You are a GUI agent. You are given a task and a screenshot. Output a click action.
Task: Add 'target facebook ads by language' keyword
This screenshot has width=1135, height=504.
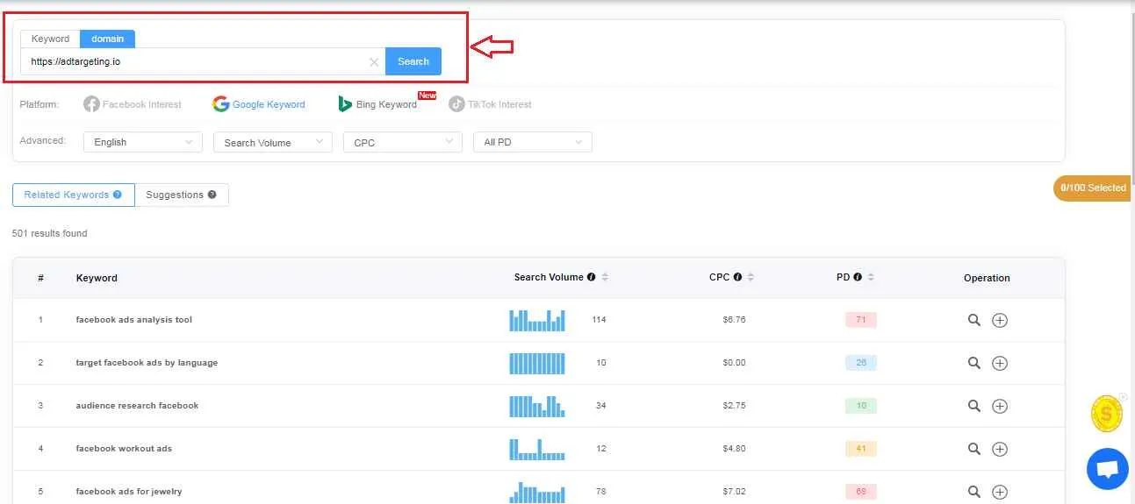pyautogui.click(x=1000, y=363)
